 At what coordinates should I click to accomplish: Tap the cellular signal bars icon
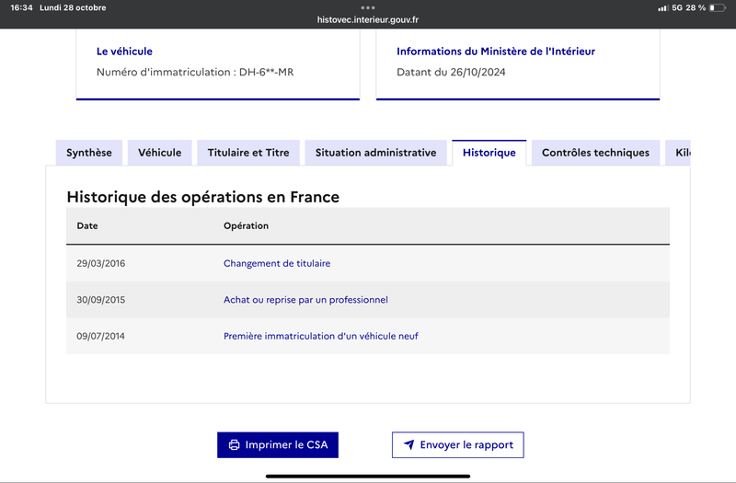click(x=662, y=8)
